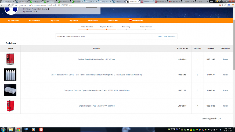Open the Transparent Battery Storage Box link
Screen dimensions: 235x132
click(x=96, y=90)
